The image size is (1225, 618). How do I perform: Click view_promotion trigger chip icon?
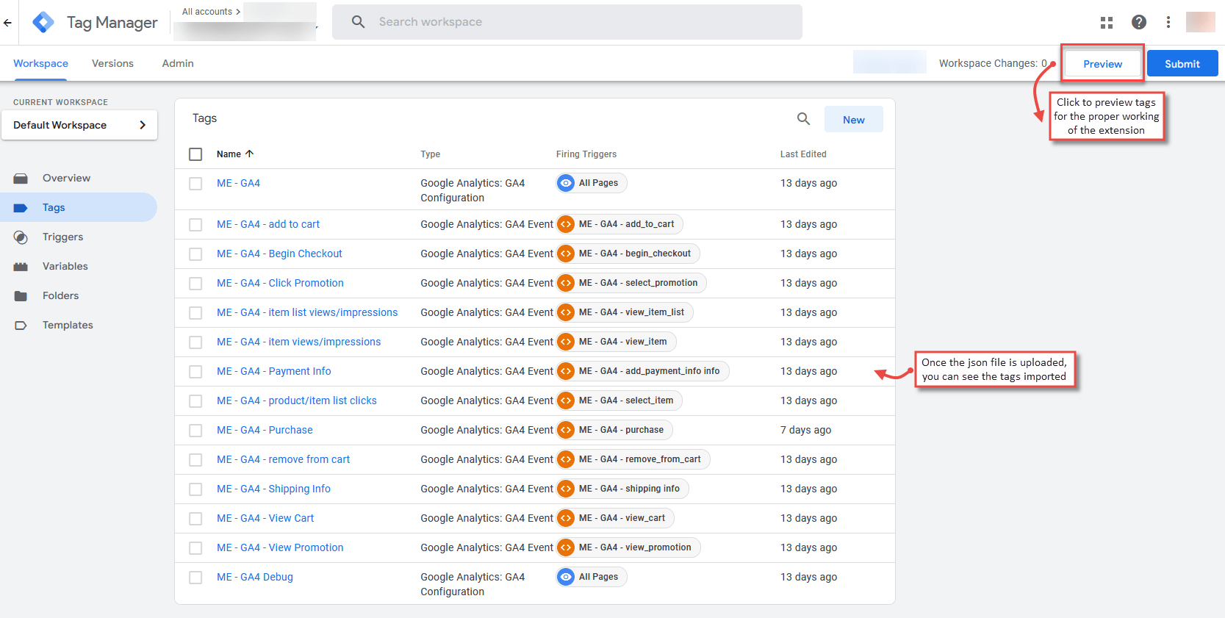566,547
